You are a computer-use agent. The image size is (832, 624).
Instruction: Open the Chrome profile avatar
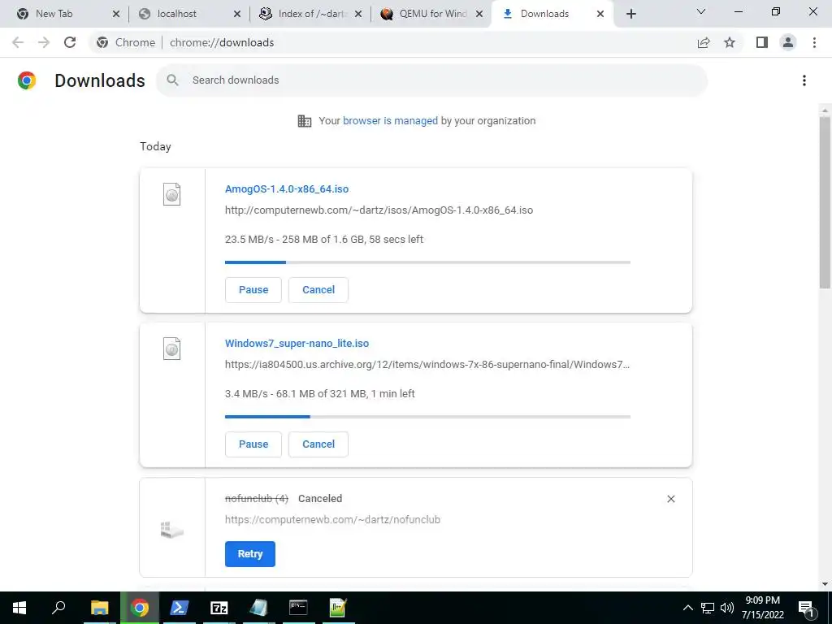(x=788, y=42)
